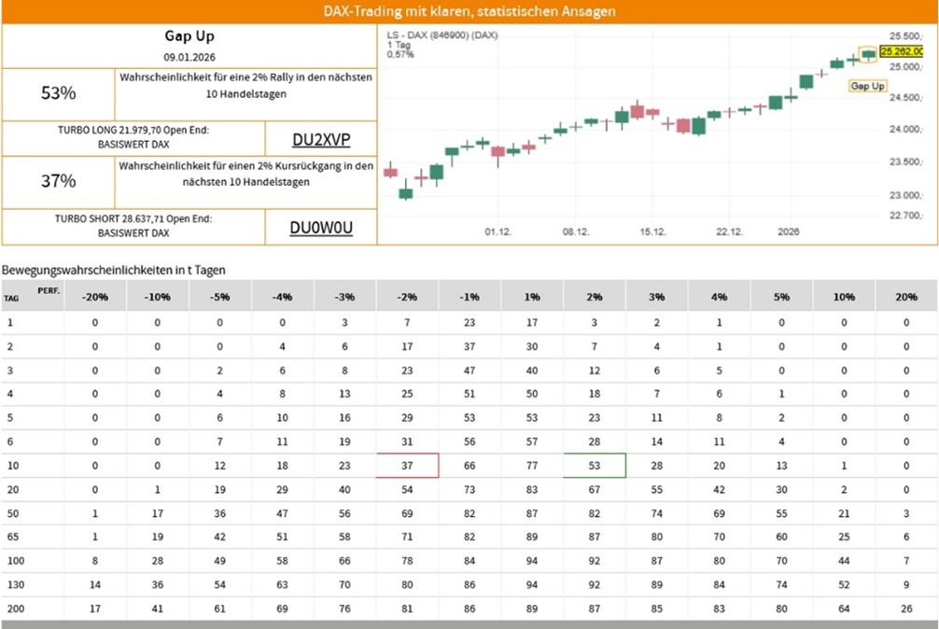939x629 pixels.
Task: Click the 15.12. date on chart axis
Action: (652, 231)
